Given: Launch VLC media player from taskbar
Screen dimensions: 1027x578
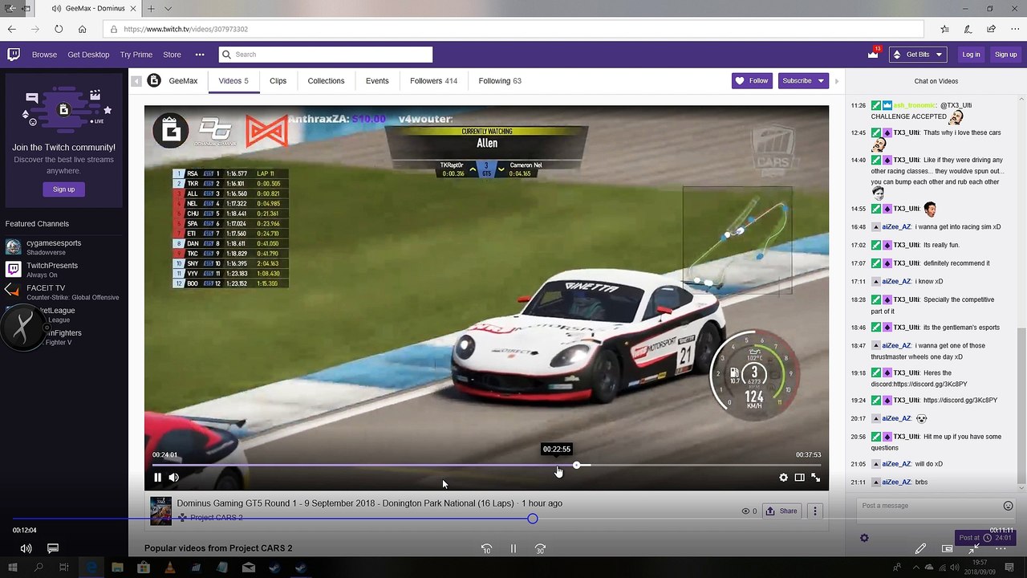Looking at the screenshot, I should pyautogui.click(x=169, y=568).
